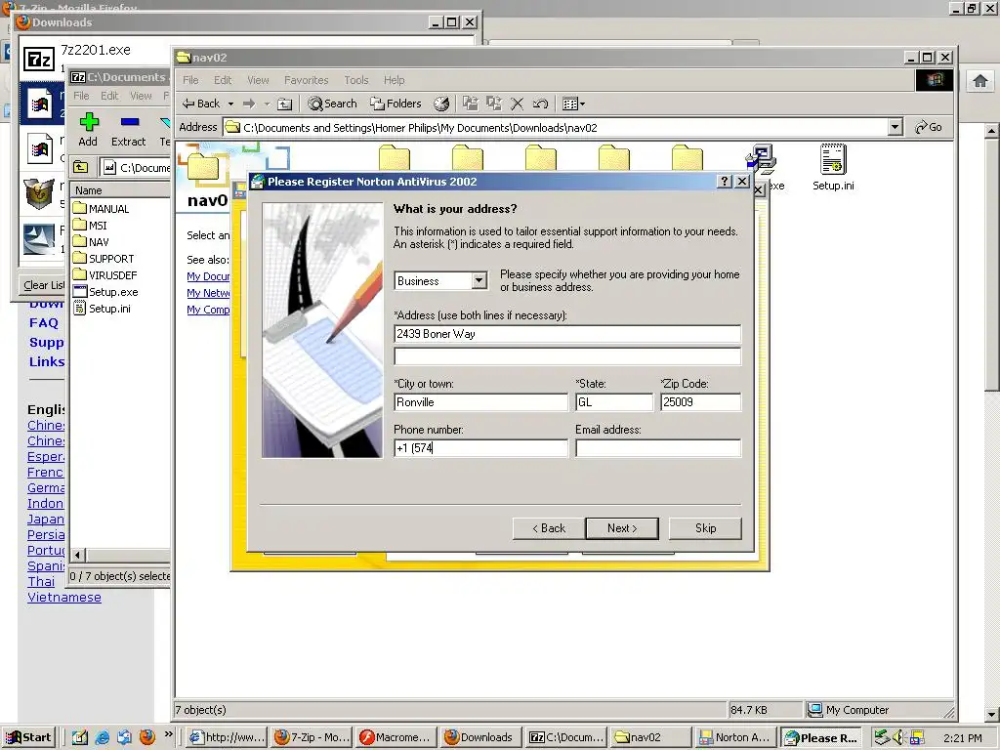Open Help menu in nav02 window
The image size is (1000, 750).
[x=395, y=80]
